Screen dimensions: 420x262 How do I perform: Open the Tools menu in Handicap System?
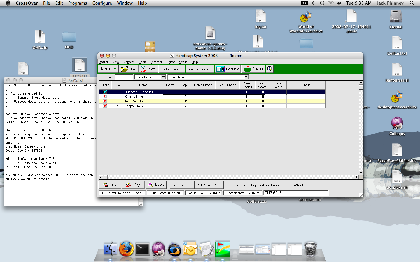click(x=143, y=62)
